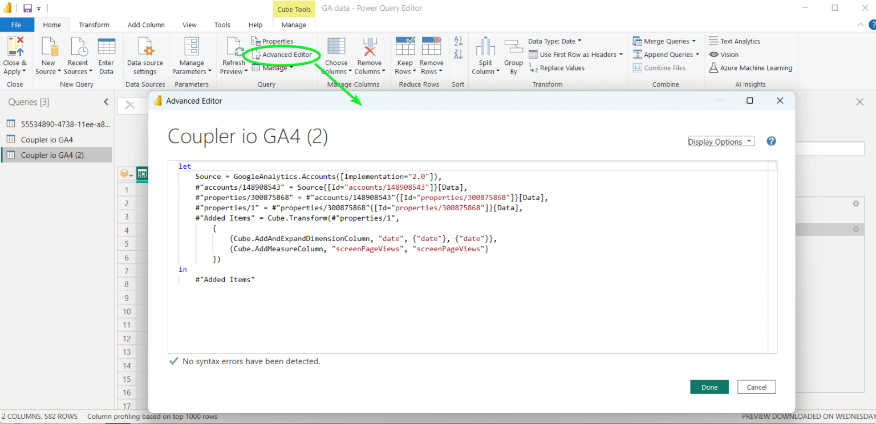Sort rows in ascending order
This screenshot has width=876, height=424.
[457, 40]
